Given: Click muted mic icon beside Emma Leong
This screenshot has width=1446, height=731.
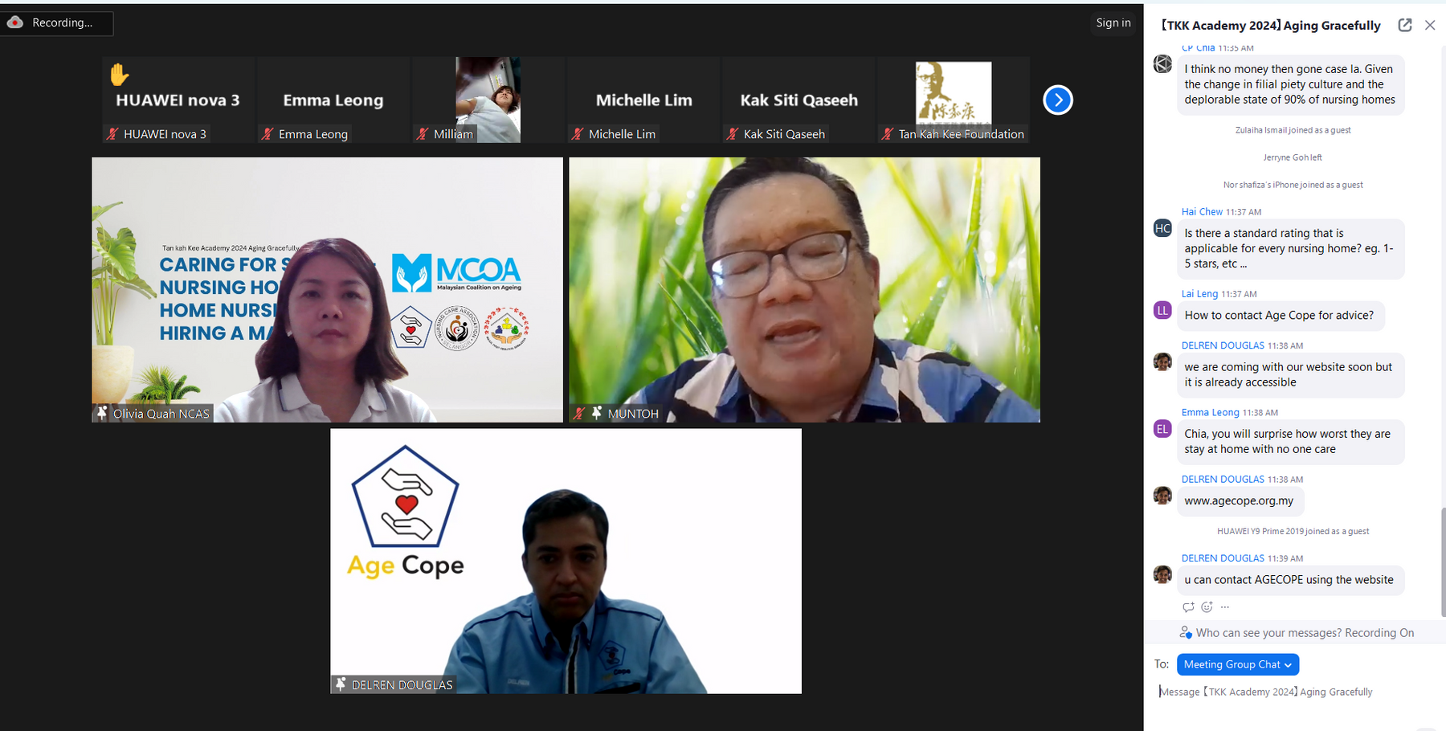Looking at the screenshot, I should point(268,134).
